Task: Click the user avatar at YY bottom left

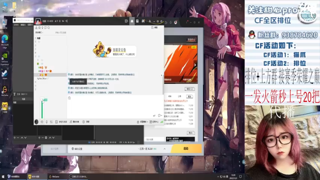Action: [36, 122]
